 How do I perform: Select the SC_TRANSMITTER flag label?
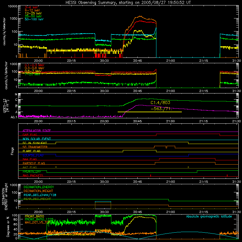(35, 147)
